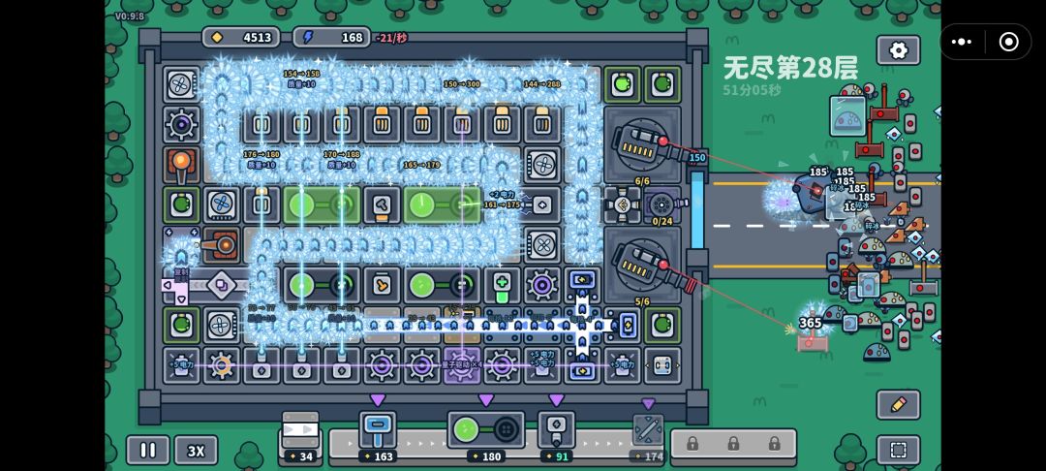Screen dimensions: 1046x471
Task: Tap the 165→179 upgrade label
Action: tap(421, 164)
